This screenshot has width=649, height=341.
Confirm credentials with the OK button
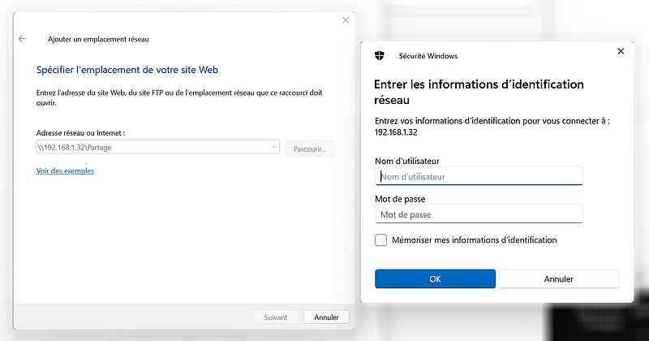click(x=435, y=278)
